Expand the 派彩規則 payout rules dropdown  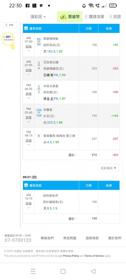[x=109, y=168]
